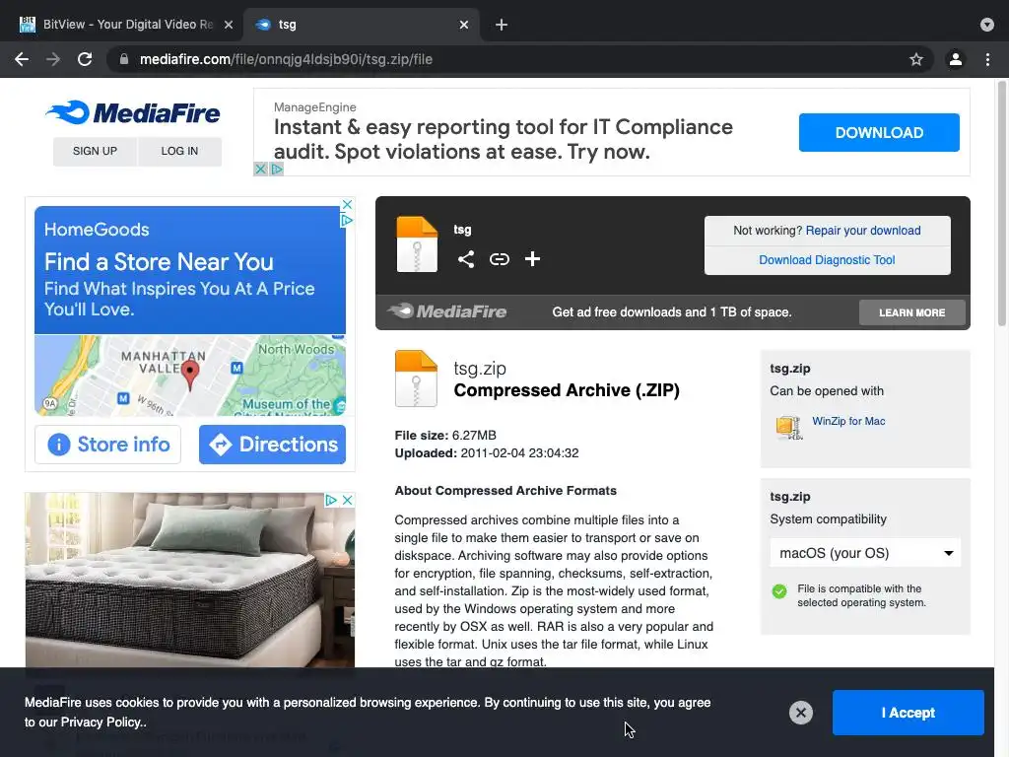Open the Chrome three-dot menu
Viewport: 1009px width, 757px height.
987,59
